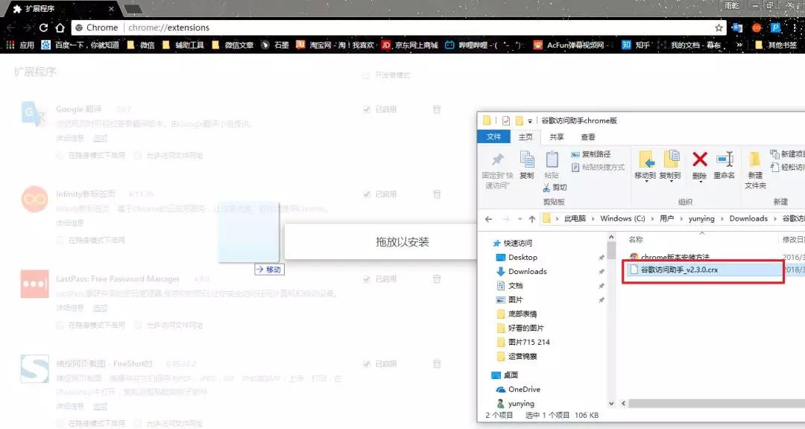Image resolution: width=805 pixels, height=429 pixels.
Task: Go to Chrome home page icon
Action: click(60, 28)
